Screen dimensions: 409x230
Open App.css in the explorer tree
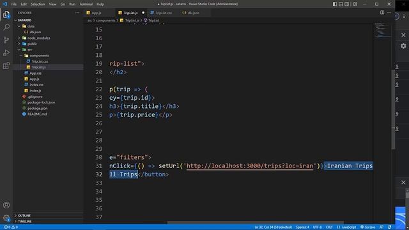point(36,73)
